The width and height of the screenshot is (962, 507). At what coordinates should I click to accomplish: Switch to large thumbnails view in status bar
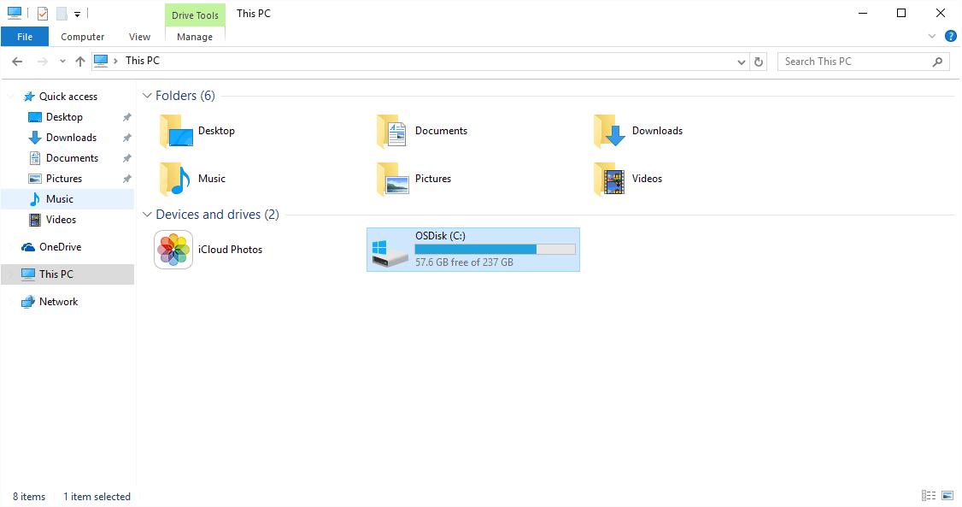(947, 496)
